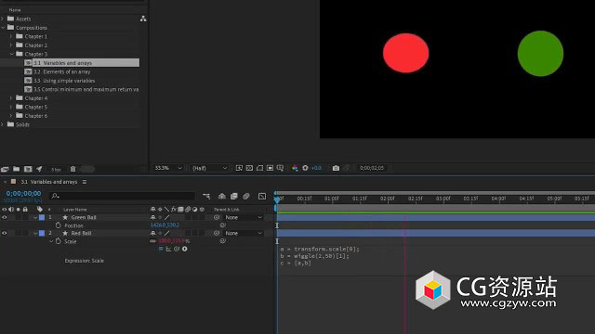This screenshot has height=334, width=595.
Task: Click the 8 bpc color depth button
Action: click(x=56, y=169)
